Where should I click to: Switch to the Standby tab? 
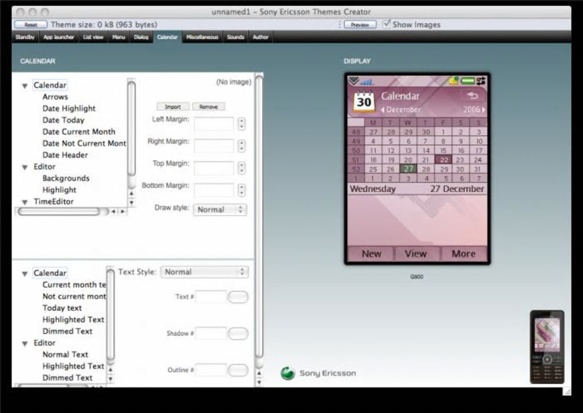point(25,37)
